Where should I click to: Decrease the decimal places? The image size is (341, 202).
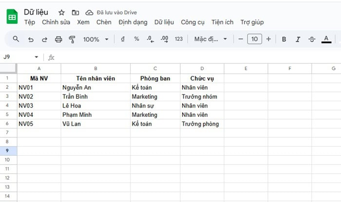(151, 39)
